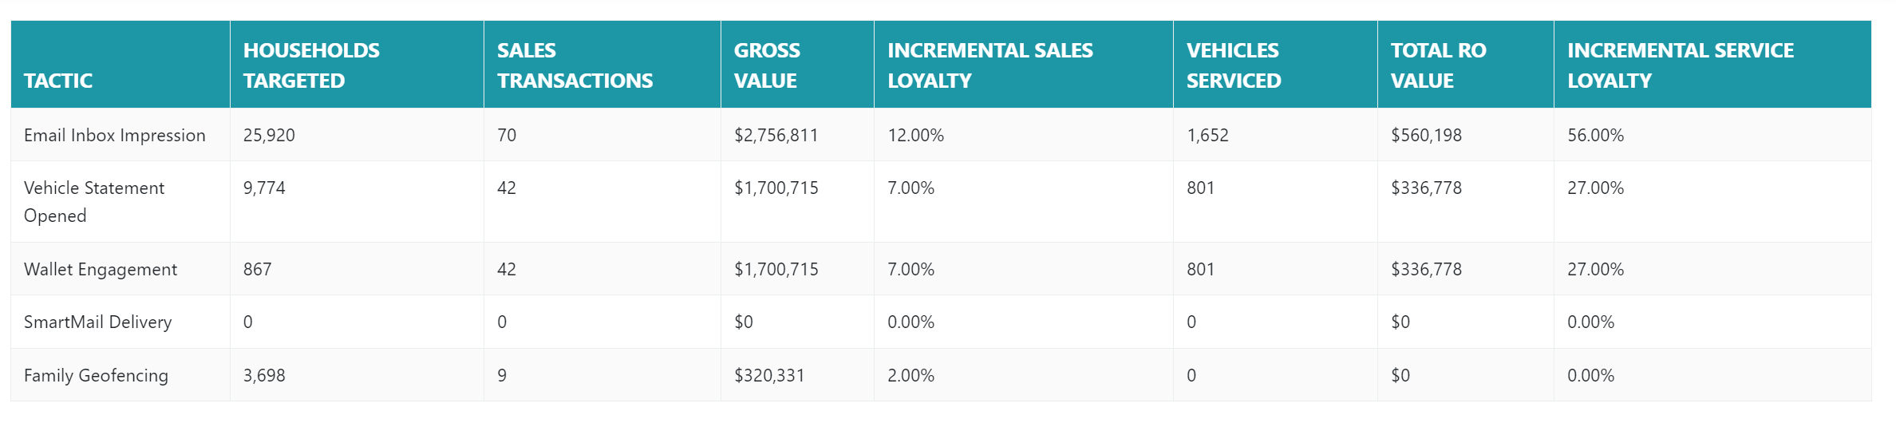Click the 867 Wallet Engagement households cell
Viewport: 1896px width, 423px height.
(257, 269)
